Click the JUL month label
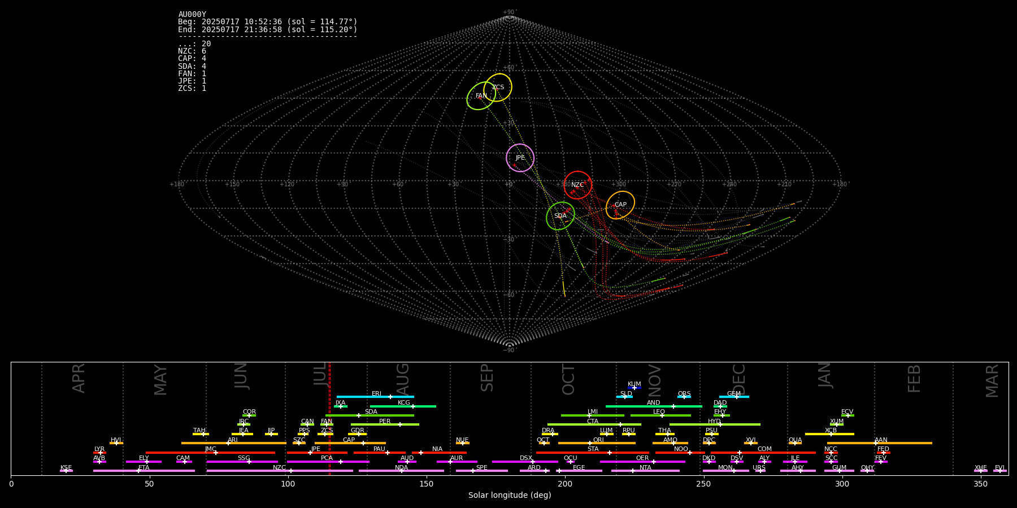Image resolution: width=1017 pixels, height=508 pixels. (x=320, y=374)
